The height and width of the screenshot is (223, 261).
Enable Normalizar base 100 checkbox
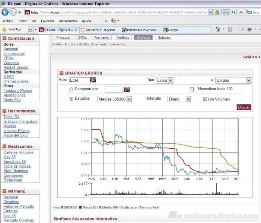(192, 90)
